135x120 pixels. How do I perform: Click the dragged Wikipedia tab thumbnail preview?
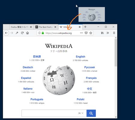click(92, 14)
